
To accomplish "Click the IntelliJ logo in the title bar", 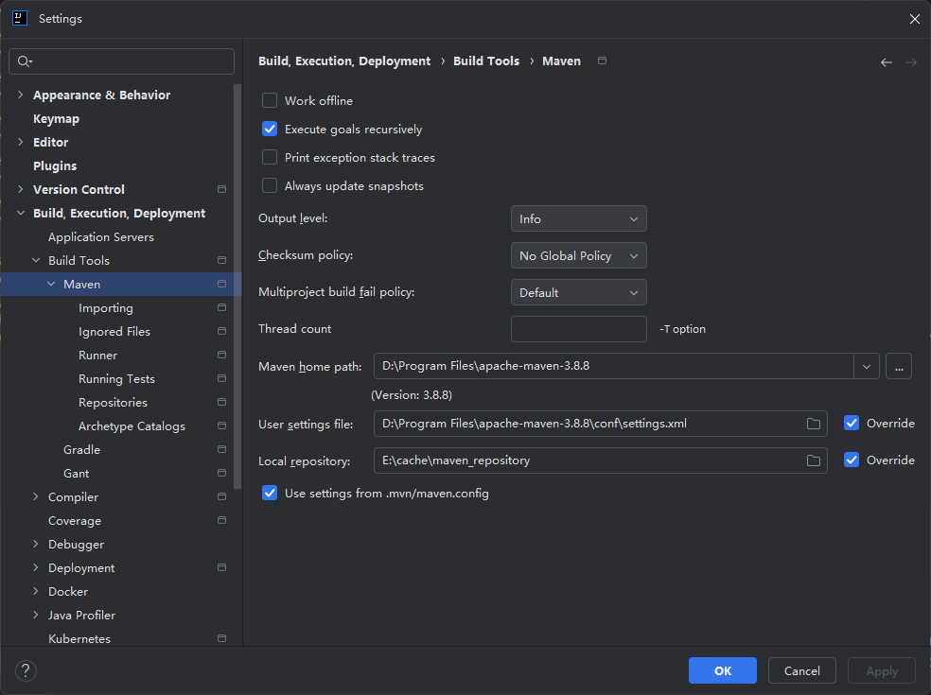I will tap(20, 18).
